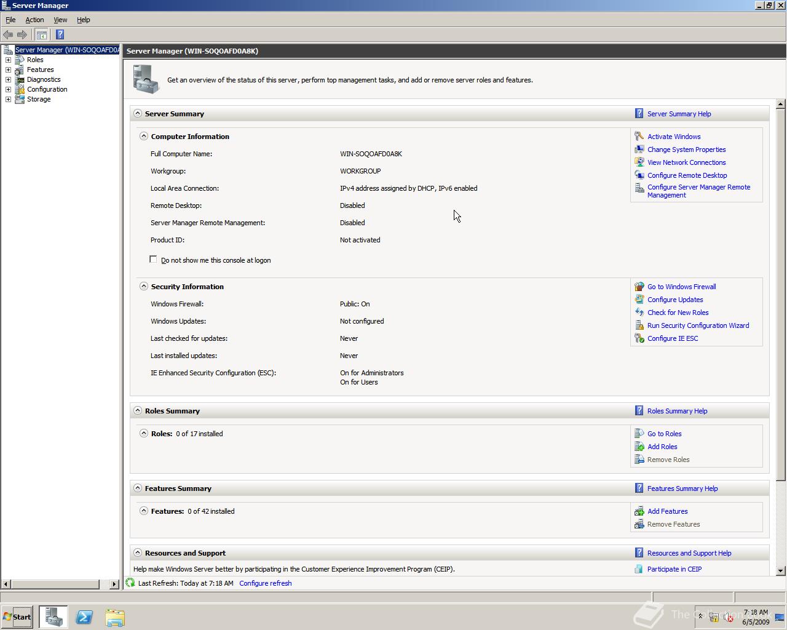The height and width of the screenshot is (630, 787).
Task: Expand the Features tree node
Action: (8, 70)
